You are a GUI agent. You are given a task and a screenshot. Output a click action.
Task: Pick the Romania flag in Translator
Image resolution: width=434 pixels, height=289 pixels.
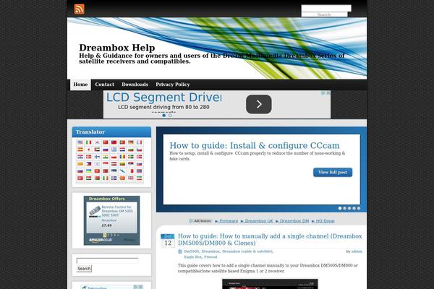(122, 157)
